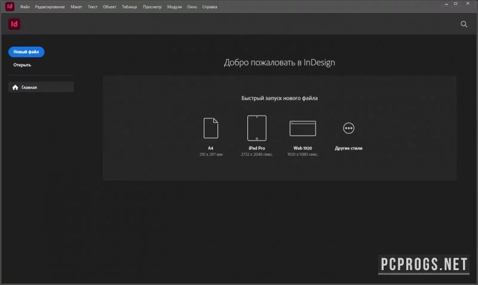The width and height of the screenshot is (478, 285).
Task: Open the Справка menu
Action: click(210, 7)
